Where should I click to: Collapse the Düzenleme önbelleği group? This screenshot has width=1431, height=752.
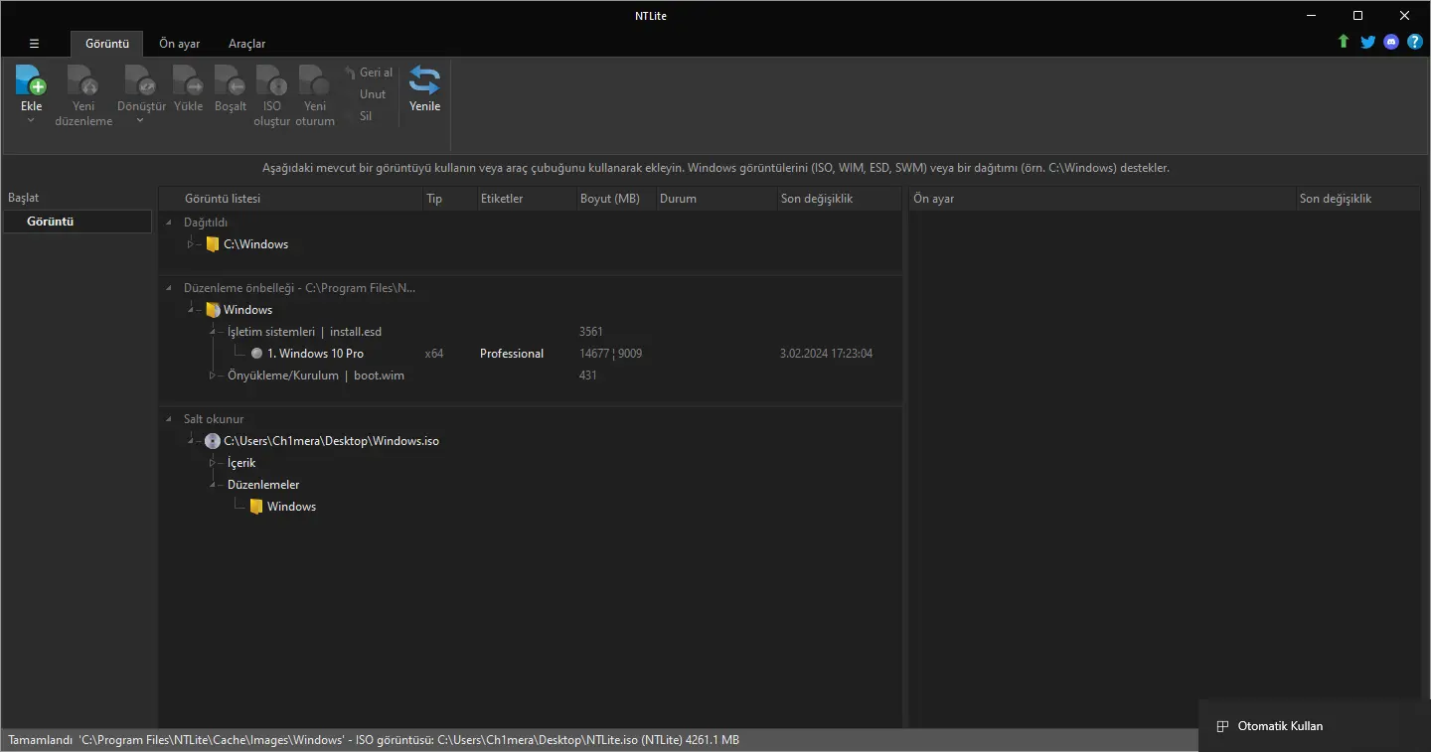tap(169, 288)
